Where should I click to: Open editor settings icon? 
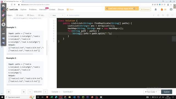(x=168, y=15)
